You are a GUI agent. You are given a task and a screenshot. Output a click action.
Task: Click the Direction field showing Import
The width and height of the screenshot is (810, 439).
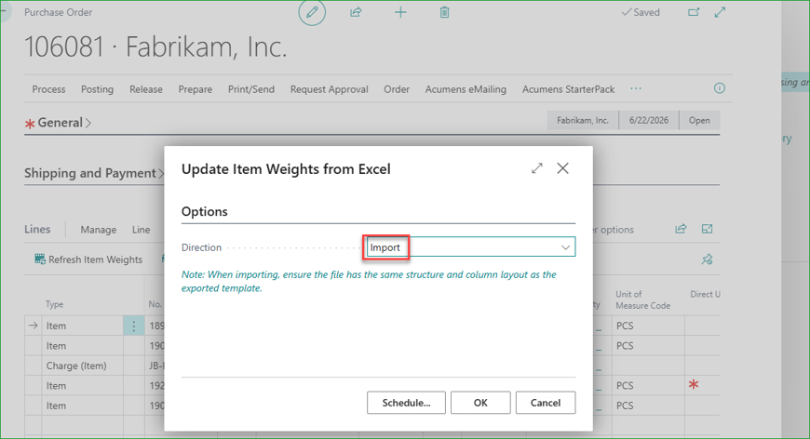pos(470,247)
